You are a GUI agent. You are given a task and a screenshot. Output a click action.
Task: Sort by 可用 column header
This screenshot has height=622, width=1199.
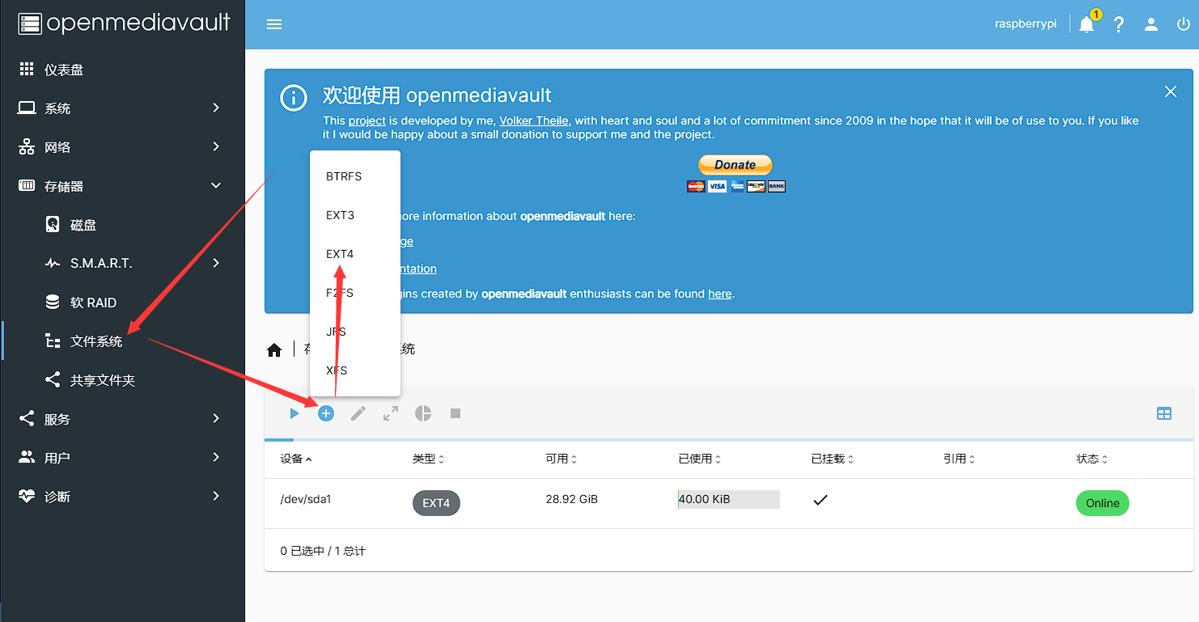pos(561,459)
